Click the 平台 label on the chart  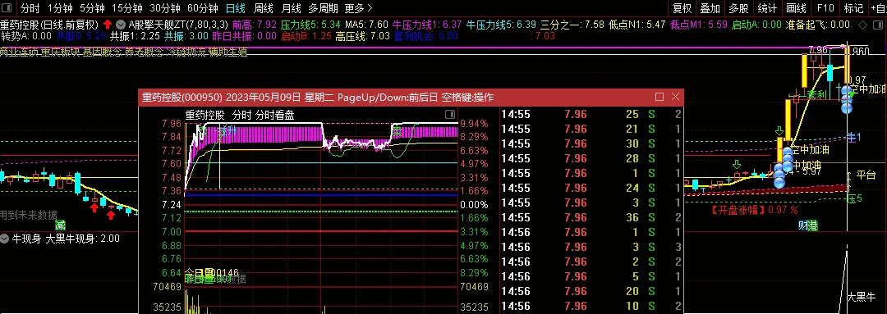point(866,175)
